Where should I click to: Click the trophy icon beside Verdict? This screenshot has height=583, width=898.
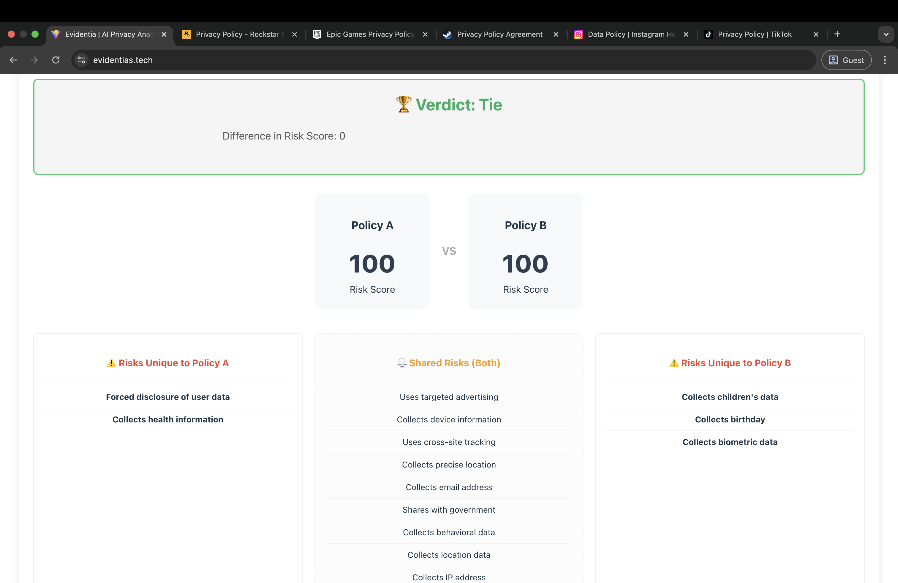coord(403,104)
